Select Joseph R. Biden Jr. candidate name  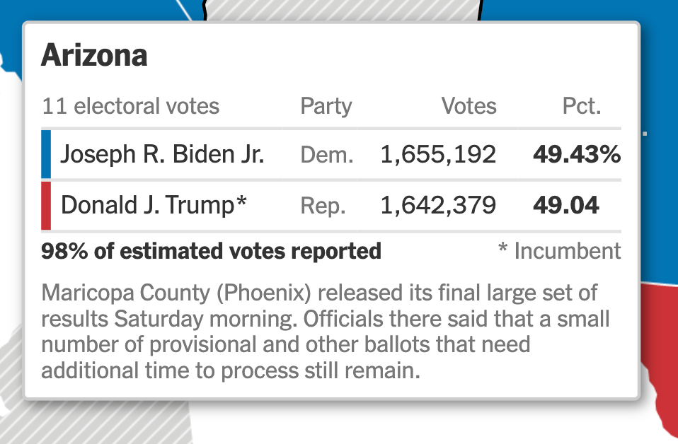162,154
